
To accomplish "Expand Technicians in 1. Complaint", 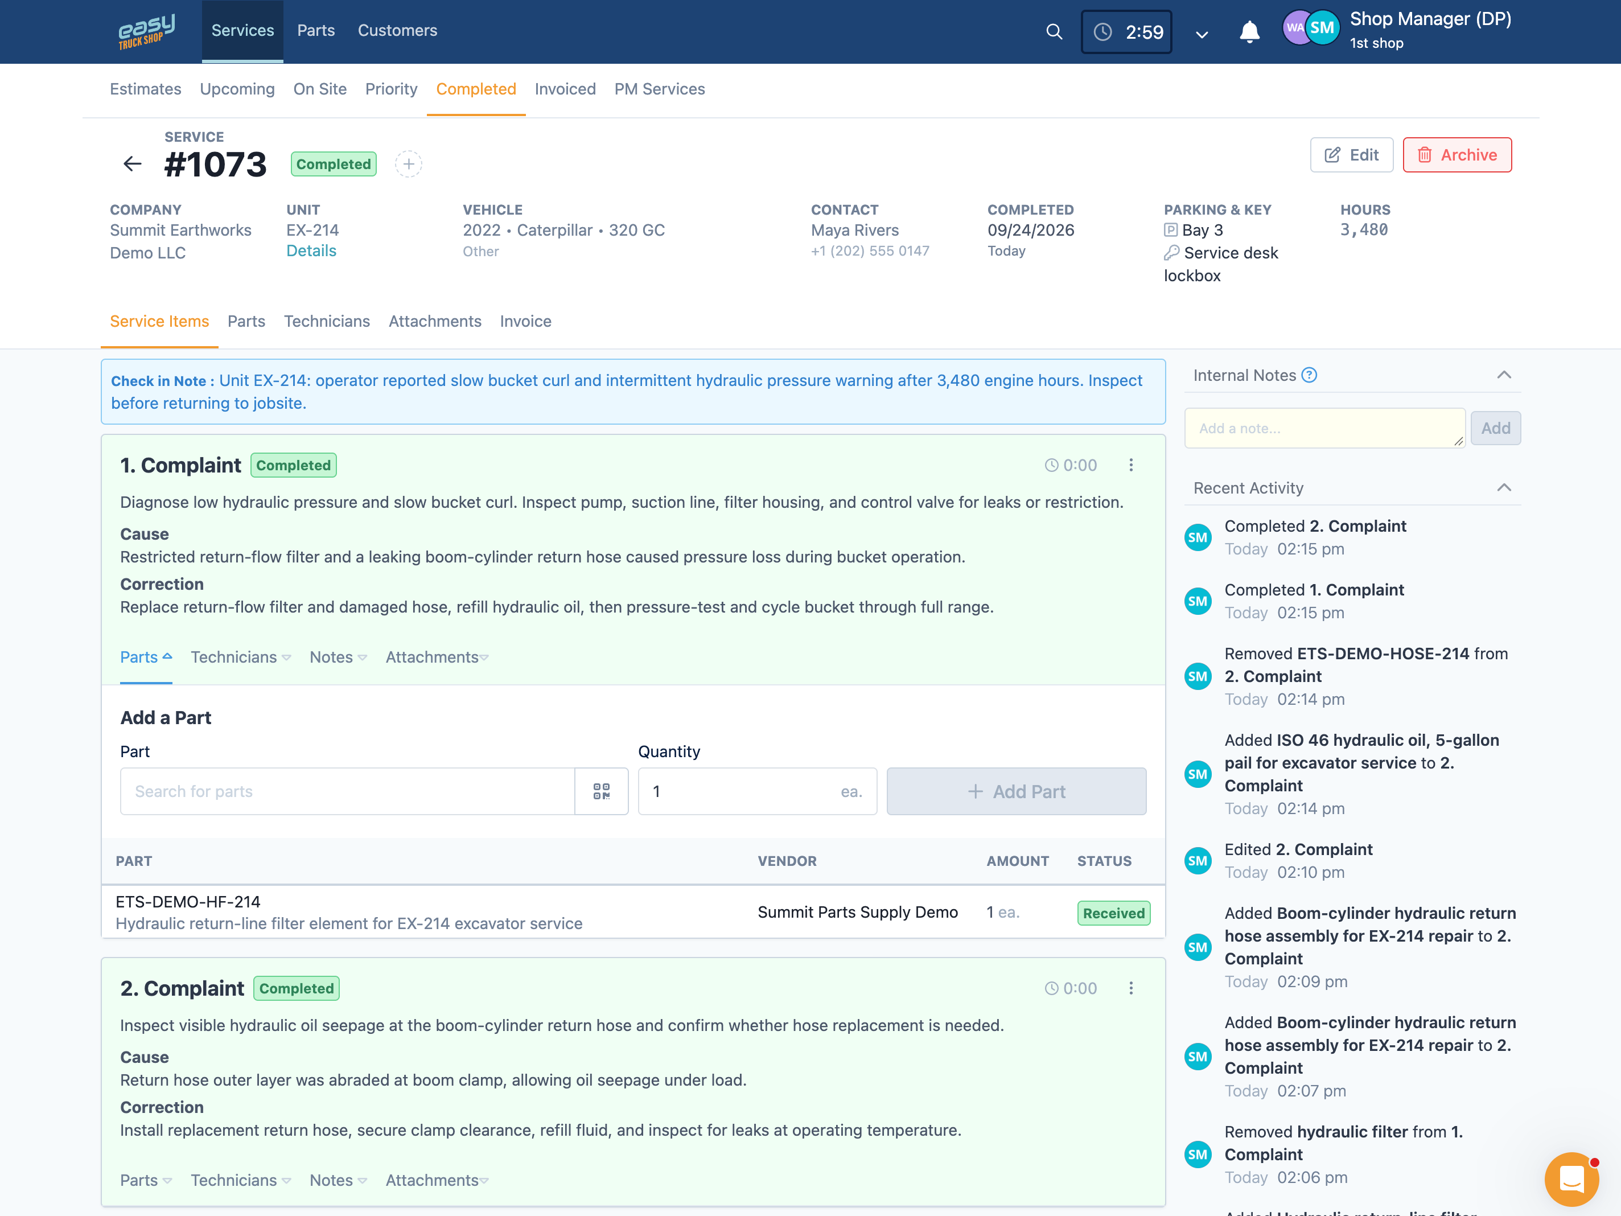I will pos(240,658).
